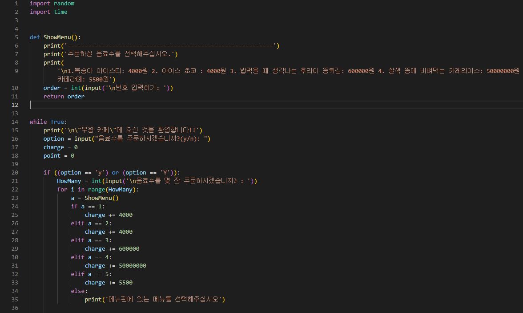Click the return order statement
Viewport: 523px width, 313px height.
[64, 96]
